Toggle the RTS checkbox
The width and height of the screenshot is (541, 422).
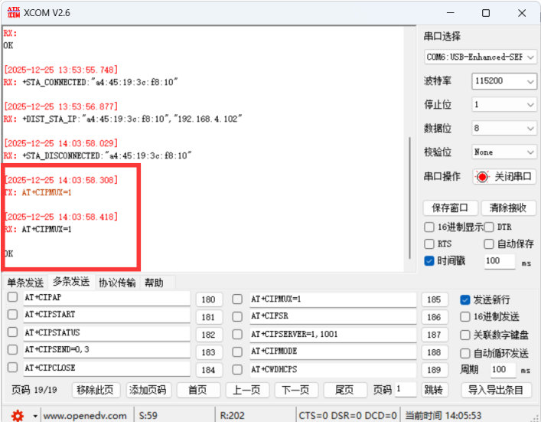(x=429, y=244)
